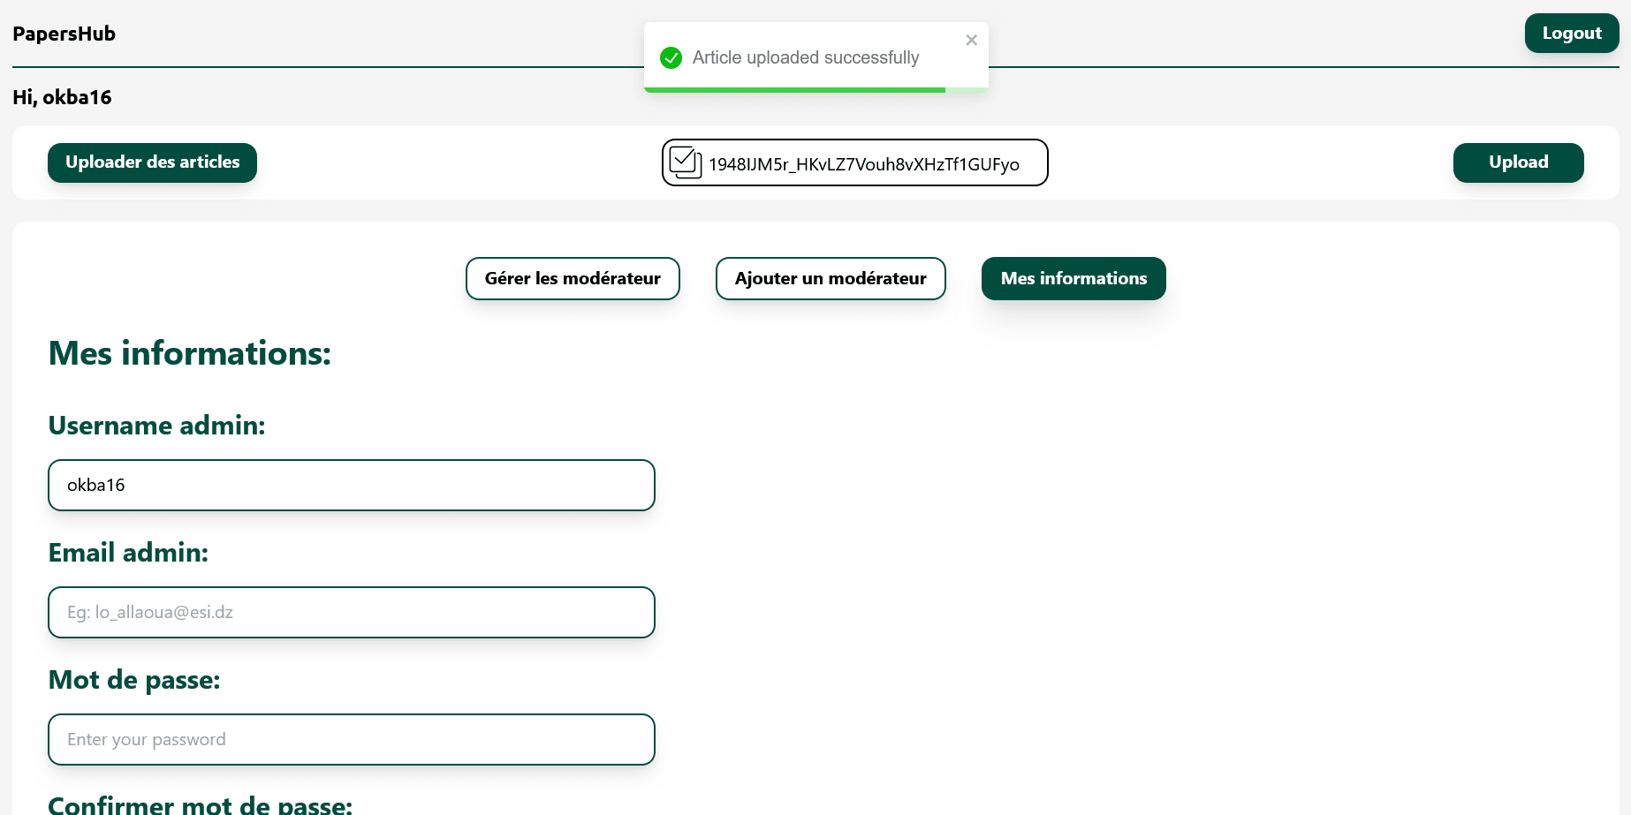Click the 'Article uploaded successfully' message
Screen dimensions: 1631x815
pos(806,58)
